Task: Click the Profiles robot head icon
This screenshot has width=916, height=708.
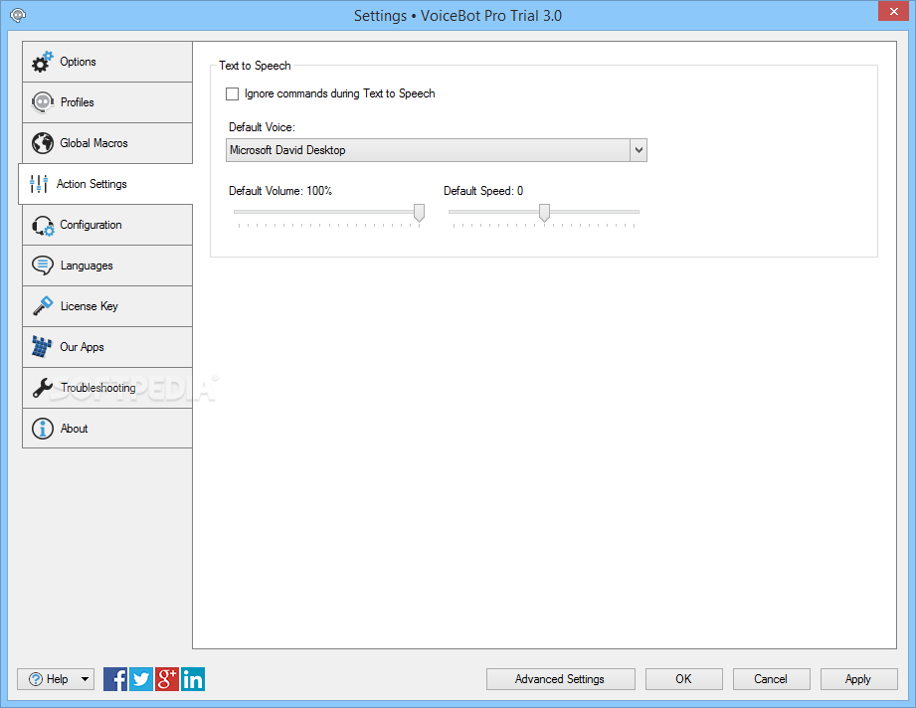Action: click(x=43, y=102)
